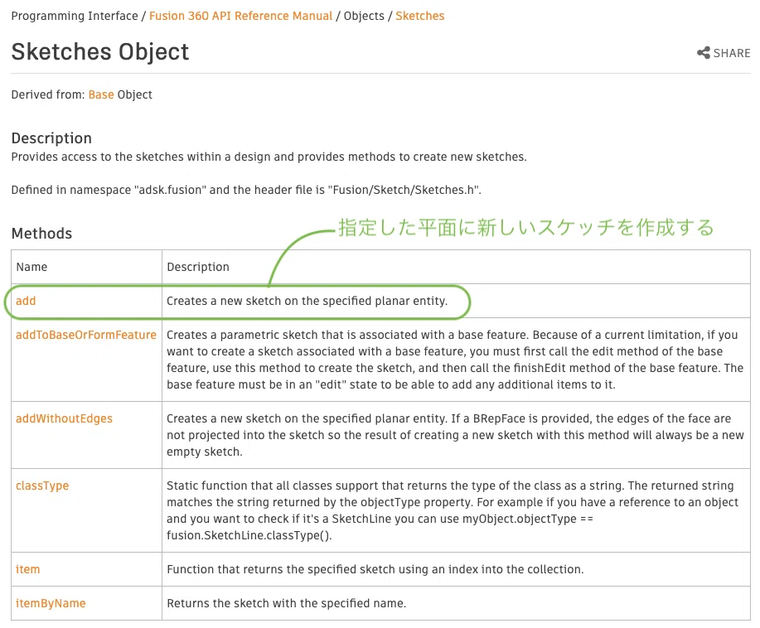Click the SHARE icon next to the title

pos(704,53)
